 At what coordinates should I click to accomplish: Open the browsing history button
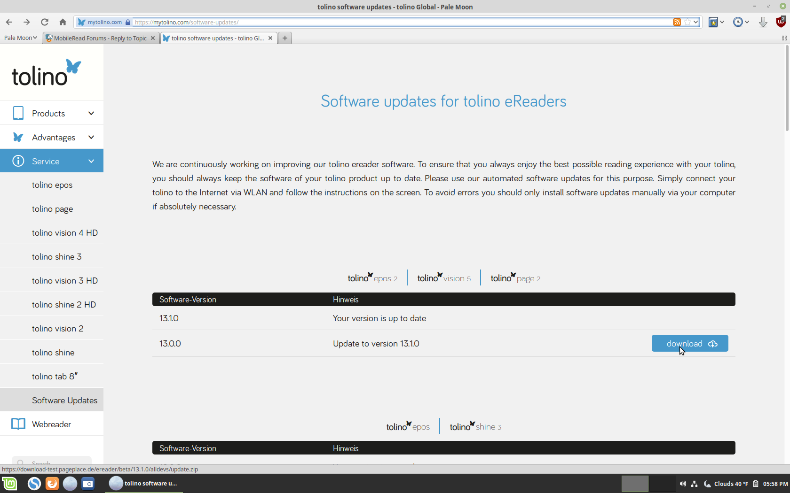coord(738,22)
